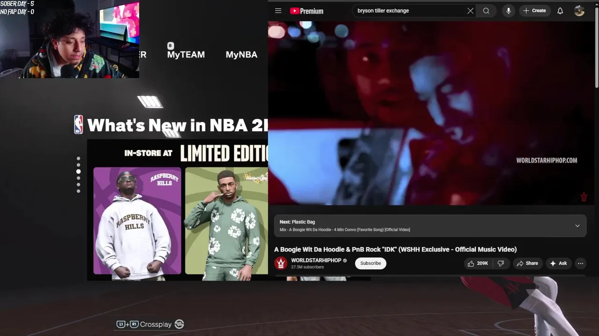Click the 'SOBER DAY - 5' overlay text

(17, 4)
